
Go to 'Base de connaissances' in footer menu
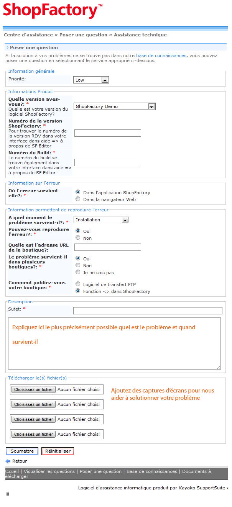click(152, 471)
